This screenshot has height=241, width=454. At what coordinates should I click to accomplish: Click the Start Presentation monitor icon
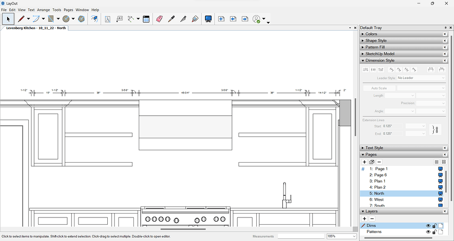click(208, 19)
